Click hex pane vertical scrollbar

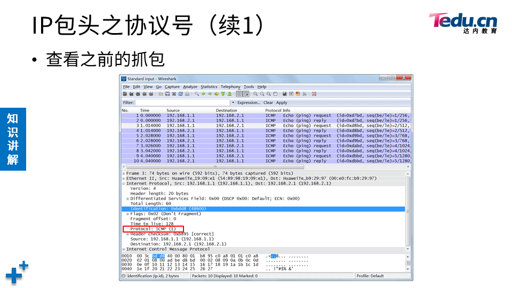[x=407, y=262]
